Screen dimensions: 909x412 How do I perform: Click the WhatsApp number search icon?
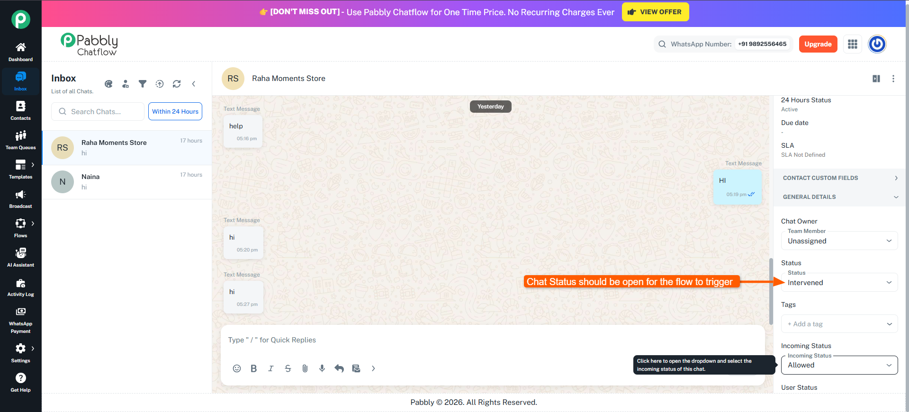coord(662,44)
